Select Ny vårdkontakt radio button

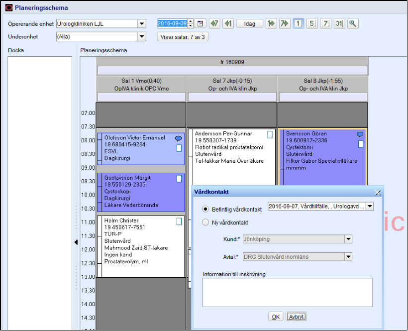pyautogui.click(x=205, y=223)
